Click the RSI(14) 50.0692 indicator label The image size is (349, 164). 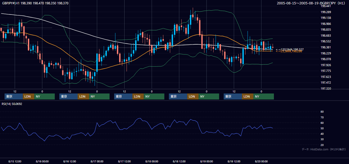point(12,104)
